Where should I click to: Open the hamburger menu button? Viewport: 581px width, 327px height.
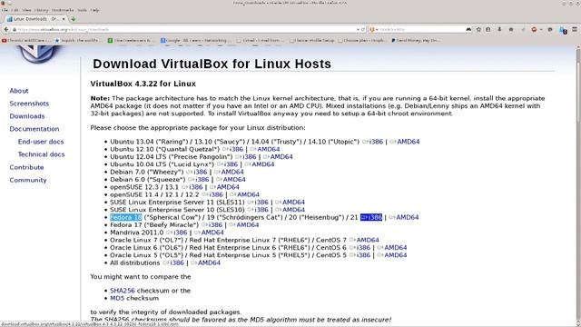[575, 29]
